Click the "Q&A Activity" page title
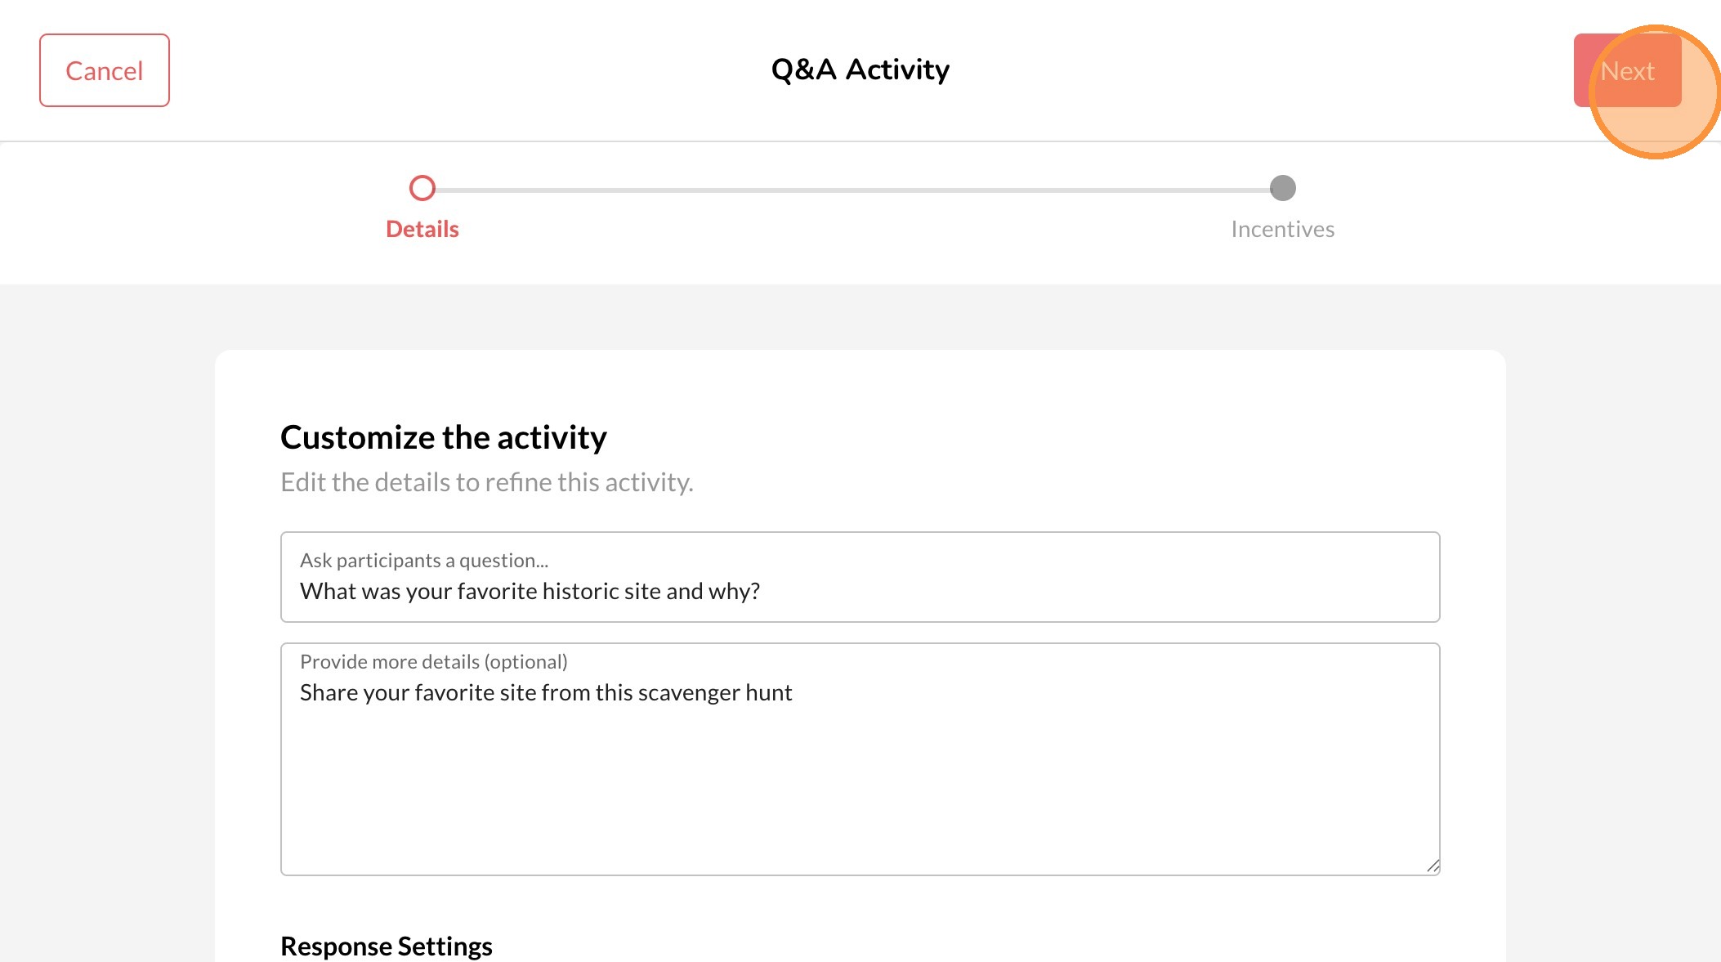The height and width of the screenshot is (962, 1721). (860, 70)
